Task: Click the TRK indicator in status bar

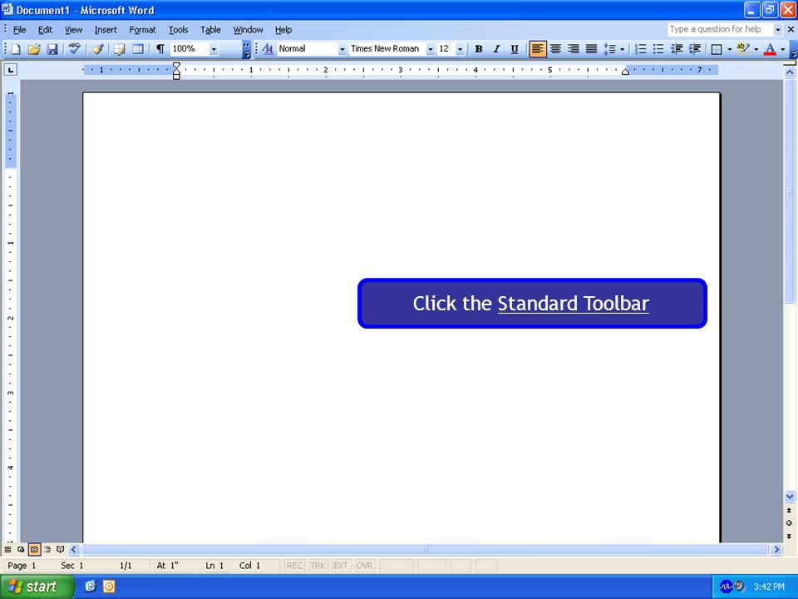Action: tap(318, 566)
